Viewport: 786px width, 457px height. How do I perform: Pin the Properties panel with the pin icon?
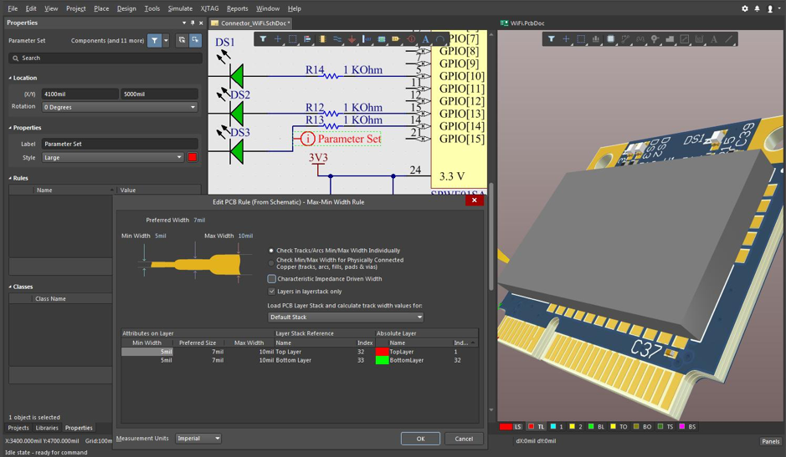193,23
